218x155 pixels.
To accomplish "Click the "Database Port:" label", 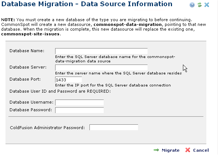I will coord(25,79).
